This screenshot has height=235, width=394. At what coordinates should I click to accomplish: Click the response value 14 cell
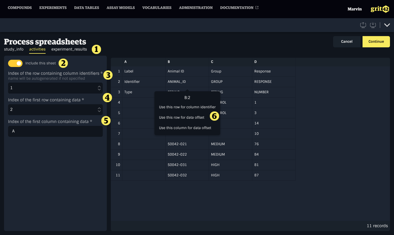pos(274,123)
